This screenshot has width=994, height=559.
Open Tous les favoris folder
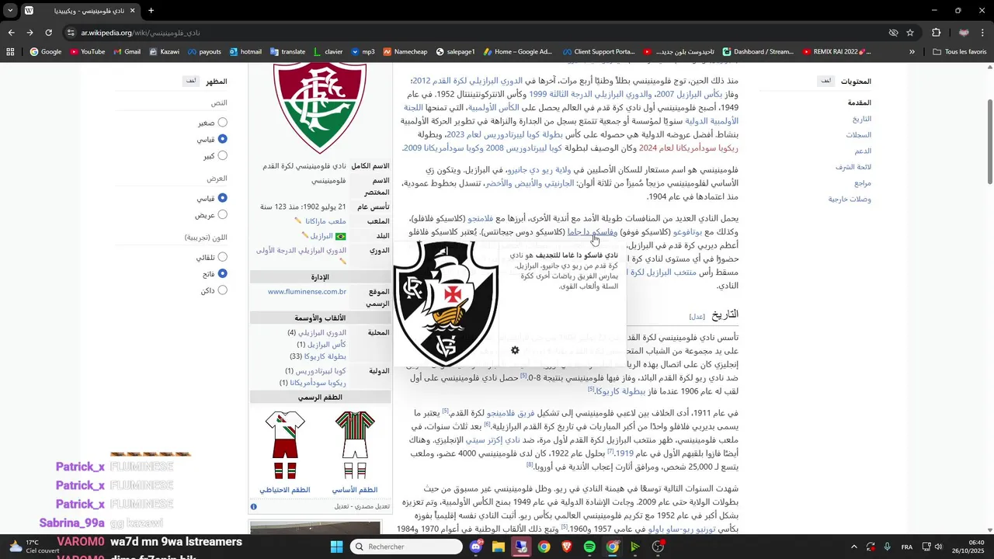pos(960,52)
